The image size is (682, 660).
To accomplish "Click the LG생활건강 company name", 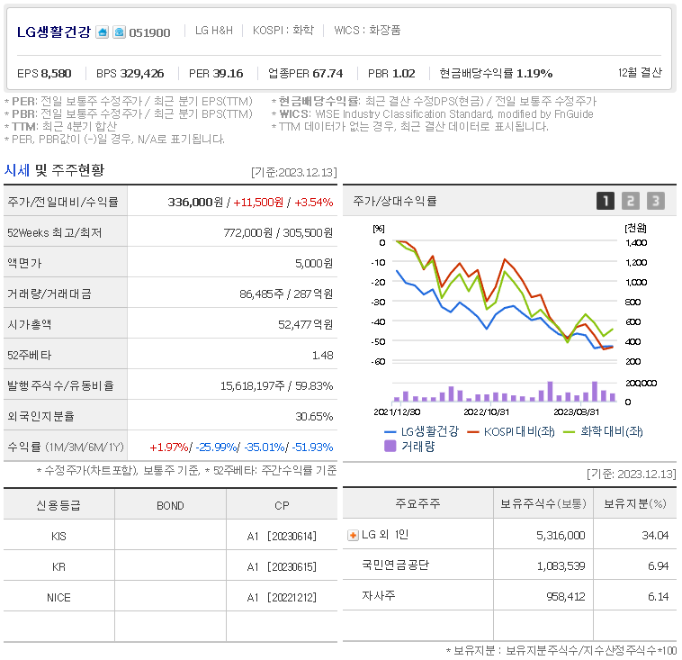I will tap(53, 32).
